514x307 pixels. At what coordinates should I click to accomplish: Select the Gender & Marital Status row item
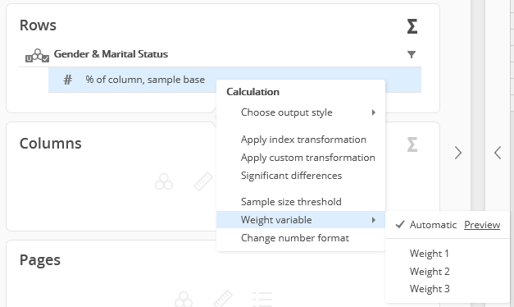click(x=111, y=54)
